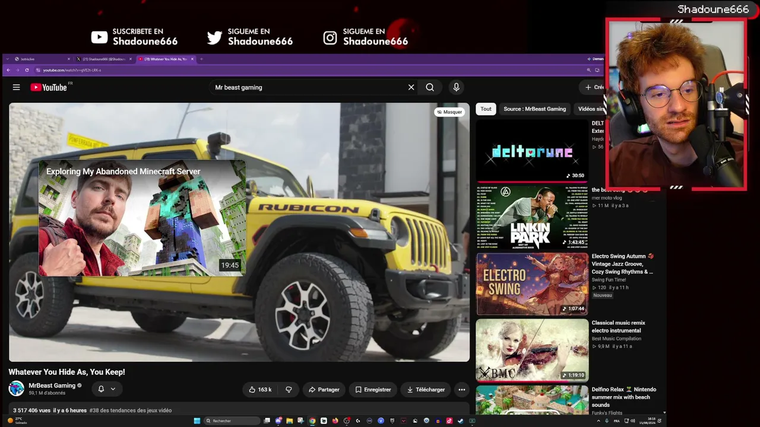Click the 3 517 406 vues view count
760x427 pixels.
tap(31, 410)
